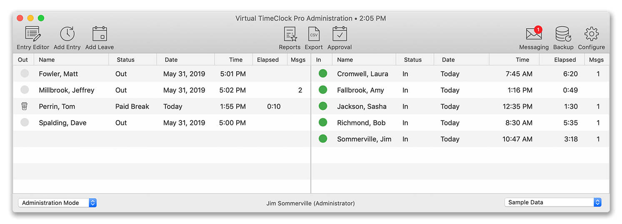
Task: Select the Cromwell, Laura row
Action: [x=460, y=74]
